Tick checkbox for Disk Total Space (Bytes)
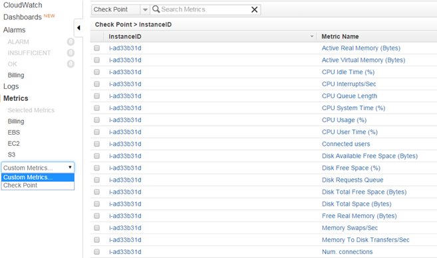 point(96,204)
